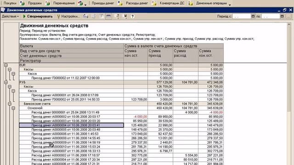Click the Банковские счета end balance 345 639,08
294x165 pixels.
pos(211,104)
